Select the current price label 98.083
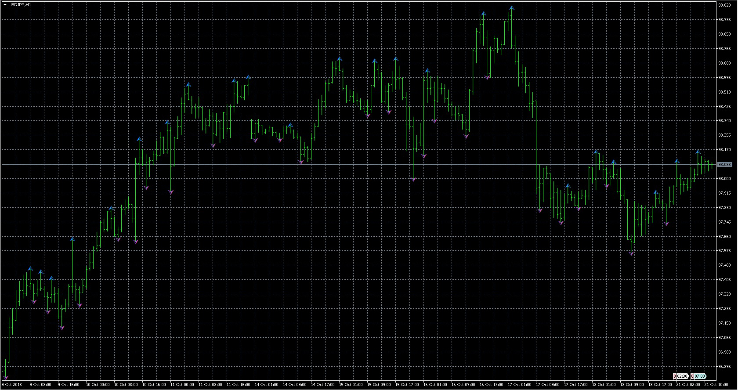The image size is (738, 390). tap(724, 165)
